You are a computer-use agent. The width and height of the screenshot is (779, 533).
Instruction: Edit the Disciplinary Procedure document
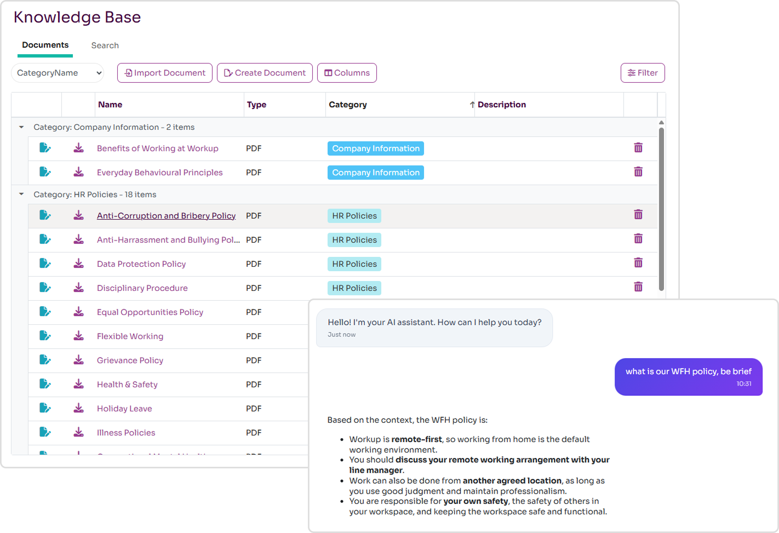tap(45, 288)
